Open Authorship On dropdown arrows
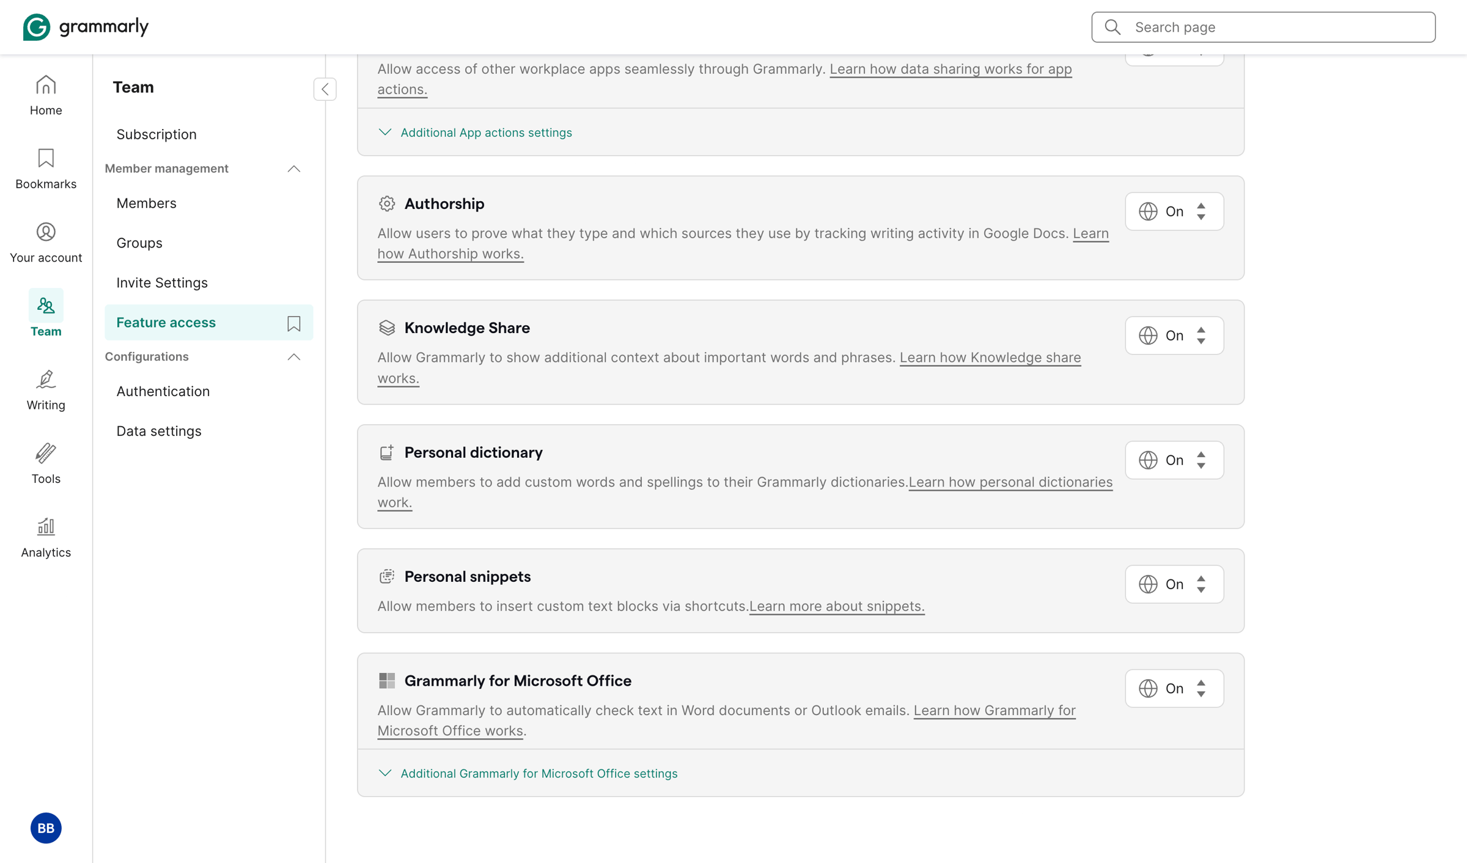 (x=1201, y=211)
